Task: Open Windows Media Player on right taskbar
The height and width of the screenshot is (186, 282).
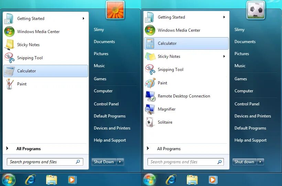Action: pyautogui.click(x=213, y=180)
